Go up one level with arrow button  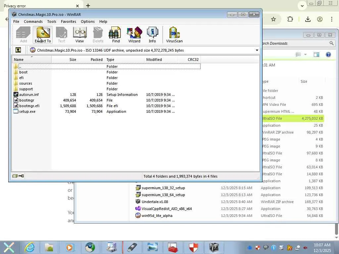click(18, 50)
